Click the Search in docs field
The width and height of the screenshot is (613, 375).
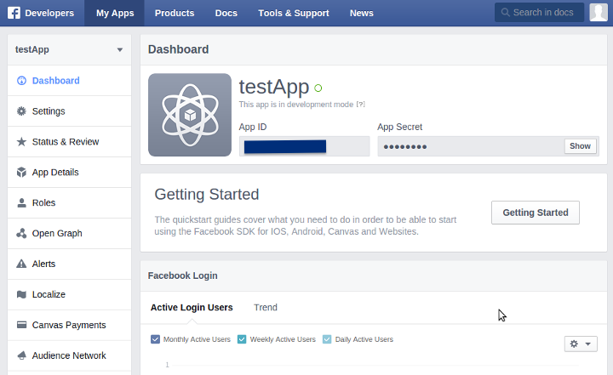(539, 13)
